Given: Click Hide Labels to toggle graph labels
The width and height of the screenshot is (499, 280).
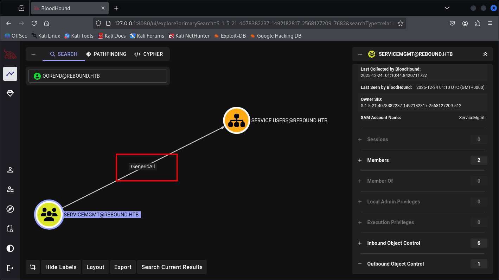Looking at the screenshot, I should point(61,267).
